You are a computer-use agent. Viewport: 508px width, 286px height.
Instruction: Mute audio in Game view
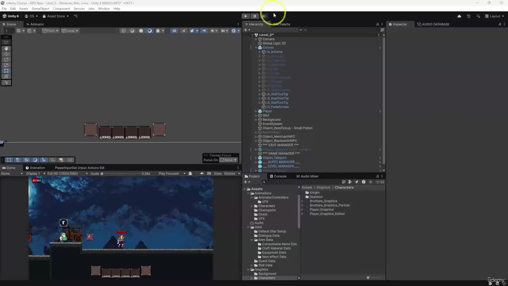(202, 174)
